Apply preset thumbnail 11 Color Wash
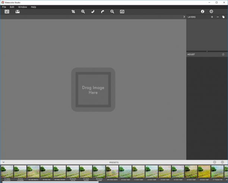The width and height of the screenshot is (228, 183). (x=139, y=171)
